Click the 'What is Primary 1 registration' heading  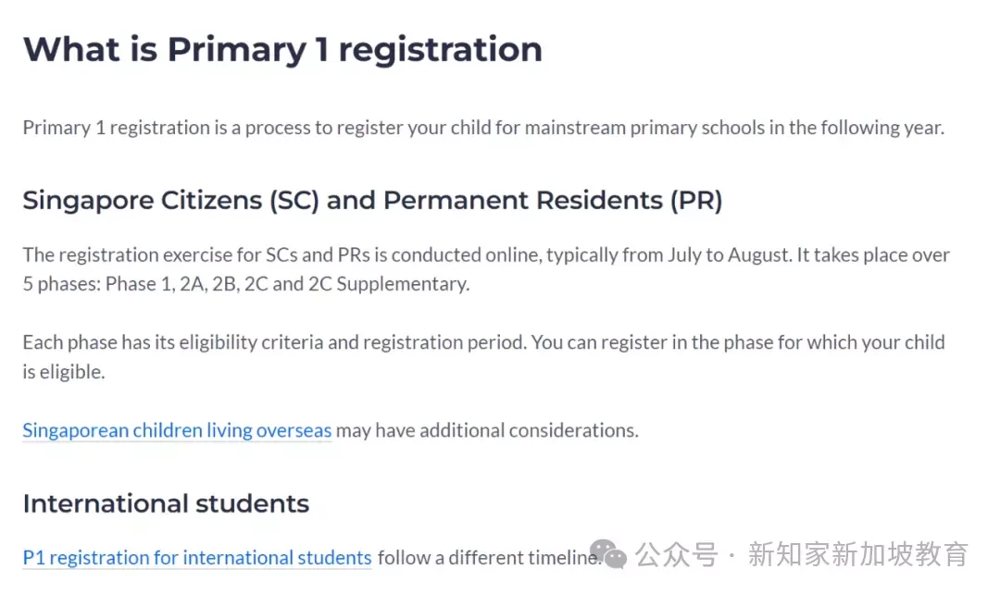pyautogui.click(x=282, y=50)
